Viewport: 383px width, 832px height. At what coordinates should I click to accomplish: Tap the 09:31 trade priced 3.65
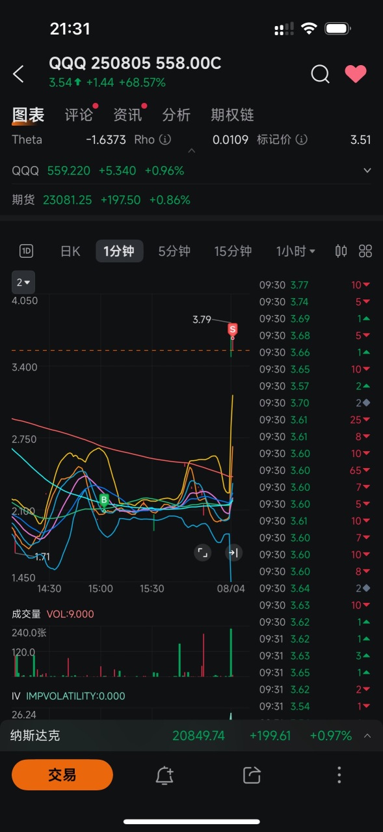(315, 673)
